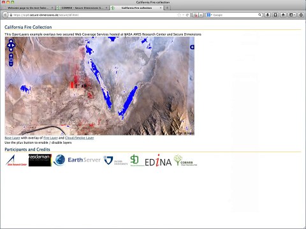The height and width of the screenshot is (229, 306).
Task: Open the search engine selector dropdown
Action: tap(209, 15)
